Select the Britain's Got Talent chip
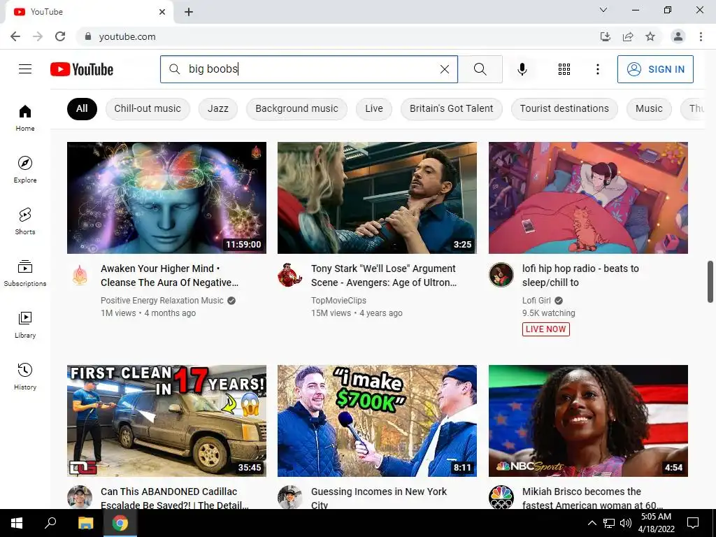Screen dimensions: 716x537 click(x=451, y=108)
